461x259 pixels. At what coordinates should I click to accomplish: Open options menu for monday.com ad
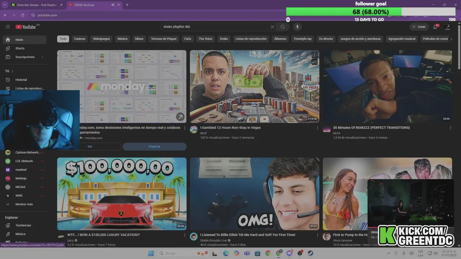(x=184, y=128)
